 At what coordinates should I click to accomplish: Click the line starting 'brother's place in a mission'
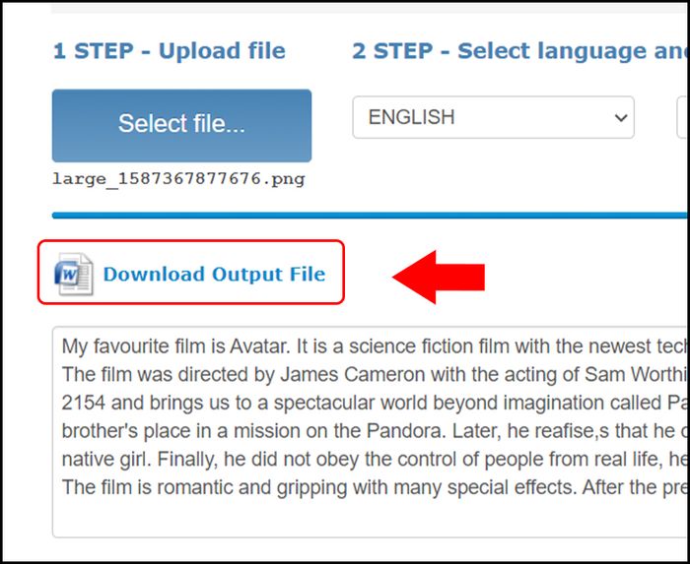[x=374, y=431]
